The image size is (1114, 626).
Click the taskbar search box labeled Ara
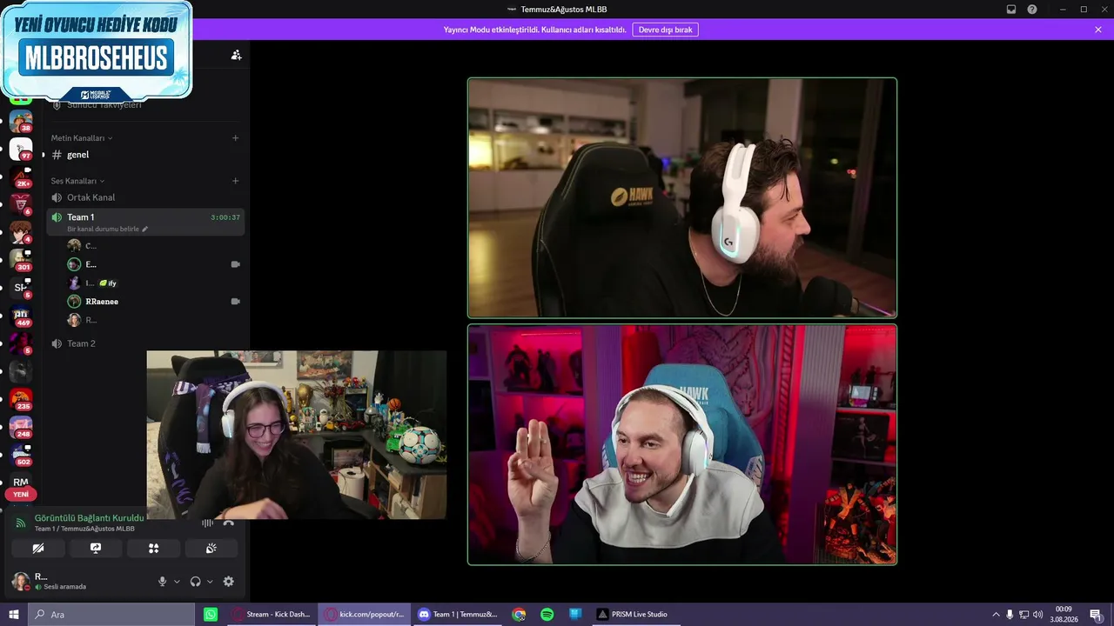111,615
